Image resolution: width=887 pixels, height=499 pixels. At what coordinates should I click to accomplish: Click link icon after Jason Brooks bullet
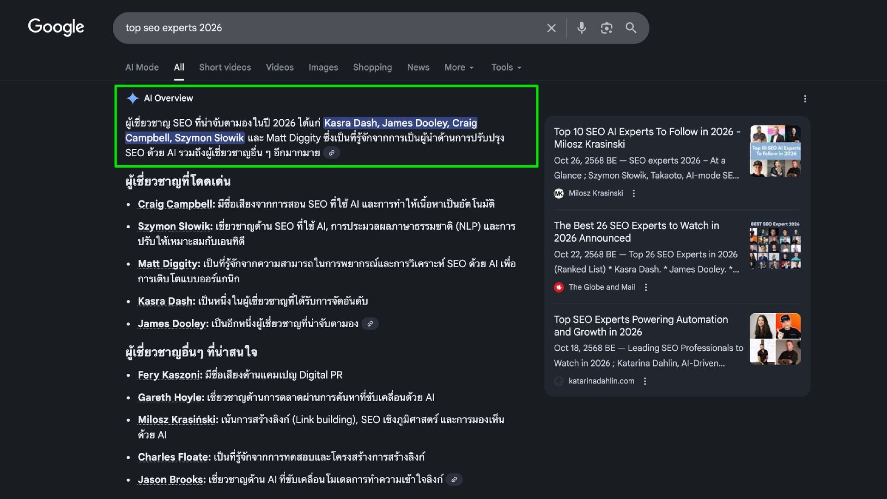(454, 480)
